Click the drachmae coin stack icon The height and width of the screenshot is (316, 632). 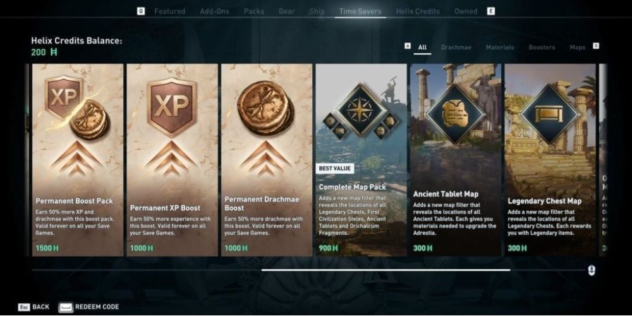(x=265, y=108)
